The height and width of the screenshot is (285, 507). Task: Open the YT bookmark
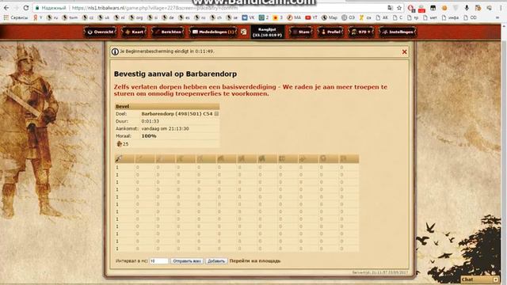(x=311, y=17)
